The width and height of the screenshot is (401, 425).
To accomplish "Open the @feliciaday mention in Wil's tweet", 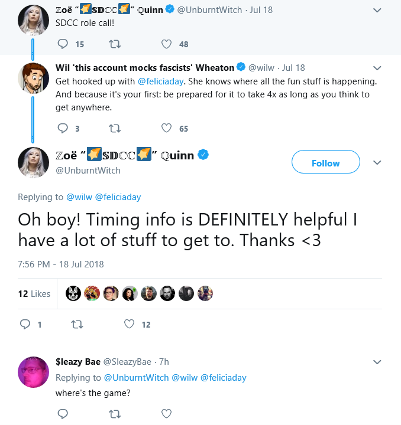I will [160, 81].
